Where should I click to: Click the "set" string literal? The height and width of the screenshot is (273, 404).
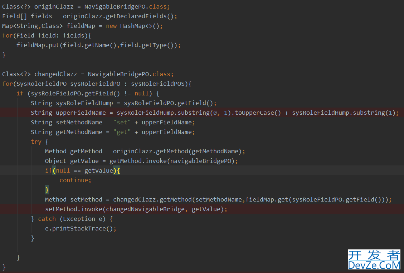click(x=122, y=122)
